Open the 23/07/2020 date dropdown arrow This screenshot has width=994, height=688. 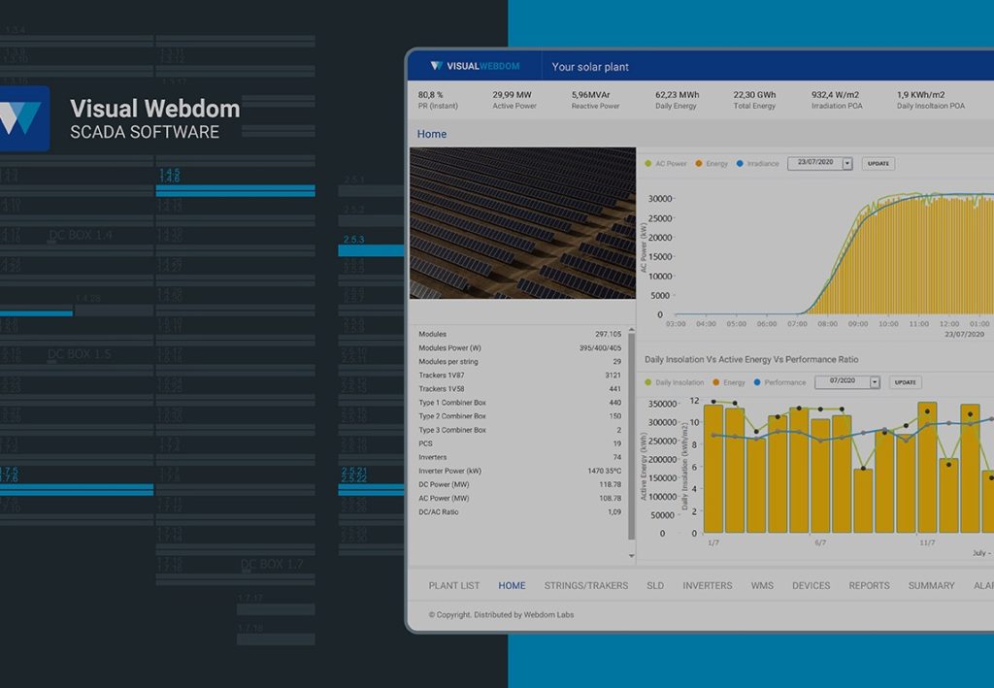(x=846, y=163)
